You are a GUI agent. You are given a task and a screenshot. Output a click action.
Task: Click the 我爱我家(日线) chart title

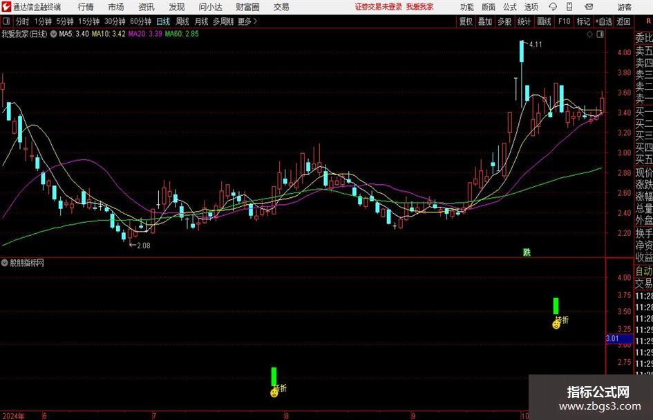click(x=24, y=34)
